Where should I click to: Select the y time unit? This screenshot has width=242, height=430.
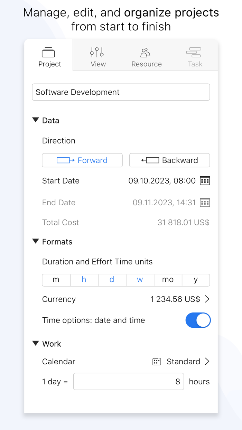196,280
